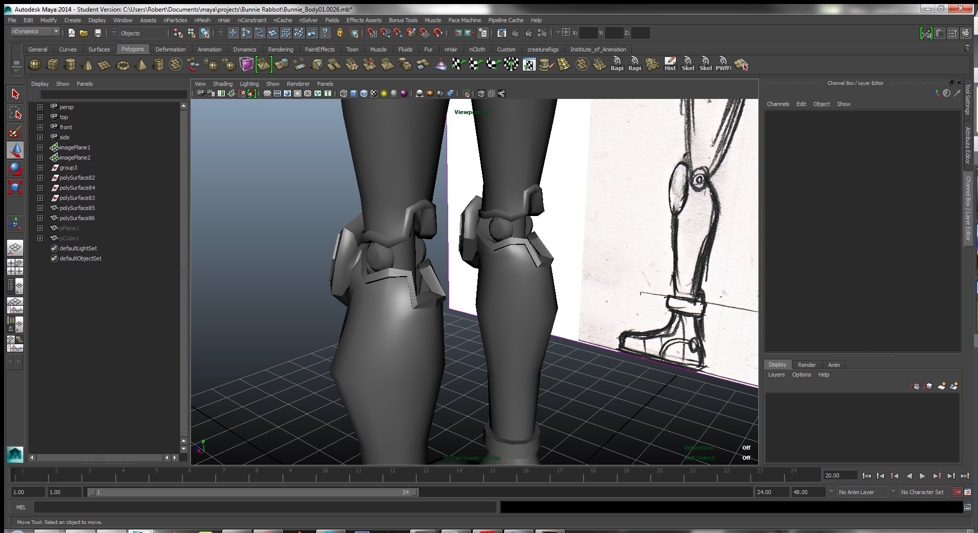Toggle textured display in viewport toolbar
Screen dimensions: 978x533
tap(374, 93)
